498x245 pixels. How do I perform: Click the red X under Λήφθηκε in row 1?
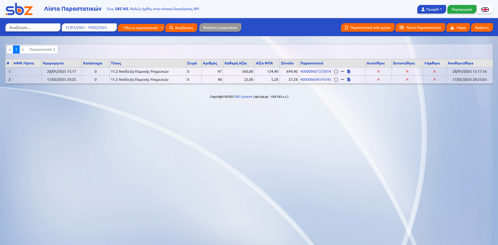[434, 71]
